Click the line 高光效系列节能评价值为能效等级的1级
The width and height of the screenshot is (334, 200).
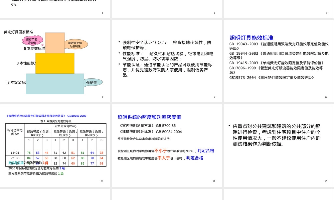tap(36, 173)
